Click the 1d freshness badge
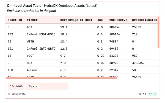This screenshot has width=165, height=103. point(153,94)
